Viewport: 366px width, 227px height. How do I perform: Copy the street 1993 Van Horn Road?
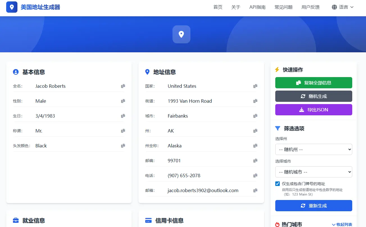255,101
